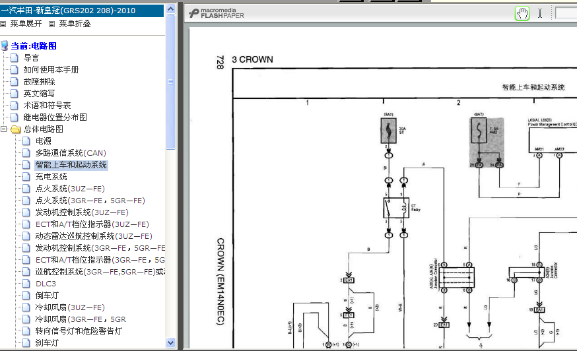Viewport: 577px width, 351px height.
Task: Select 智能上车和起动系统 entry
Action: (71, 165)
